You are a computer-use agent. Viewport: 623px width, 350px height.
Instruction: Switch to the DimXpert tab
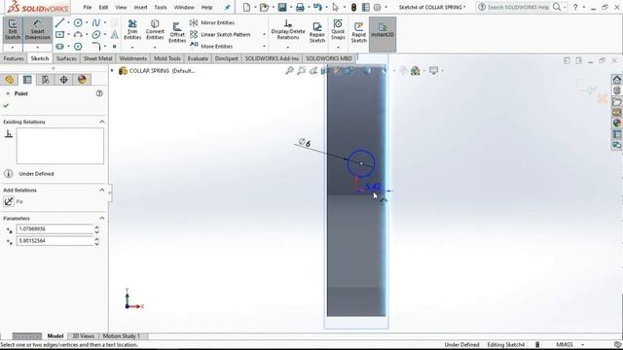point(227,58)
